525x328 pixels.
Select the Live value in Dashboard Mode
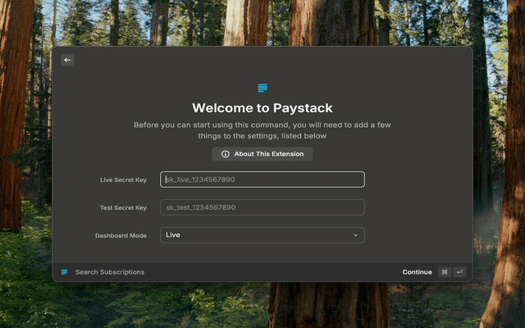pyautogui.click(x=173, y=235)
